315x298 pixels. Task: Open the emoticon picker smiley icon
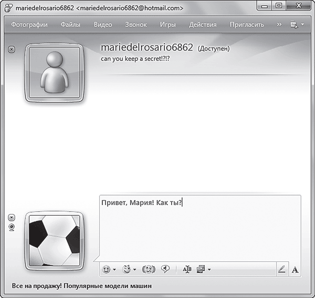(x=107, y=269)
